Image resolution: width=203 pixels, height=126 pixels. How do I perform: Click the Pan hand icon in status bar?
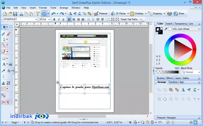click(x=147, y=122)
